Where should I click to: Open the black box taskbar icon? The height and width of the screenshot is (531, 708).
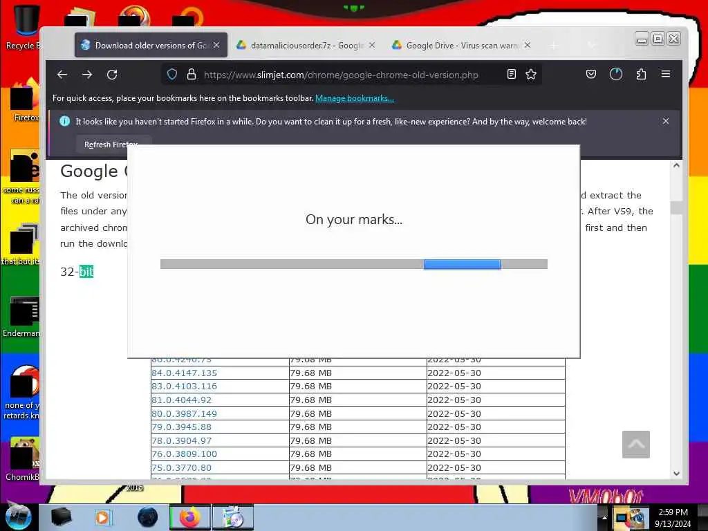click(61, 517)
